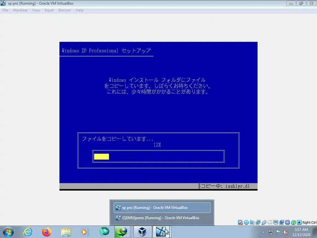This screenshot has height=238, width=317.
Task: Click the Windows XP Professional setup title text
Action: coord(106,51)
